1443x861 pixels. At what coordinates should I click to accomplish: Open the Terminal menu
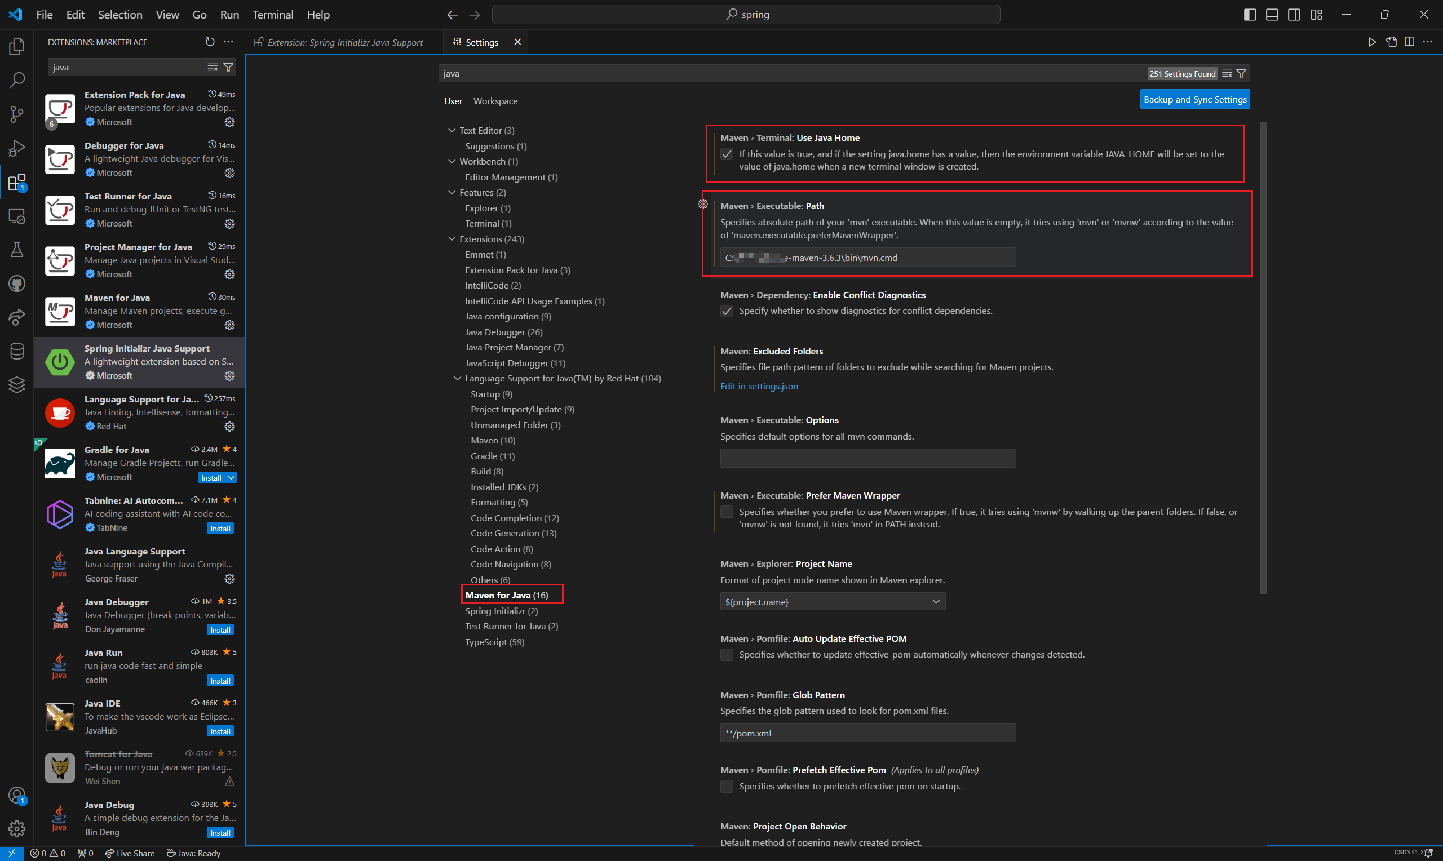pos(272,15)
